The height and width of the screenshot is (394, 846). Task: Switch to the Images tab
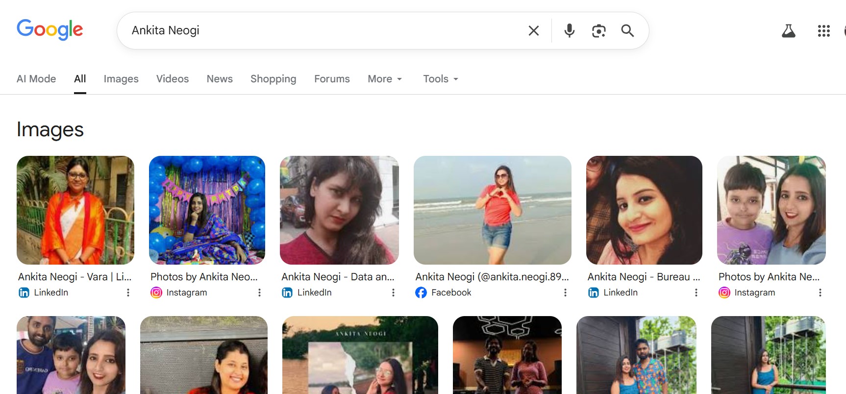pyautogui.click(x=121, y=79)
